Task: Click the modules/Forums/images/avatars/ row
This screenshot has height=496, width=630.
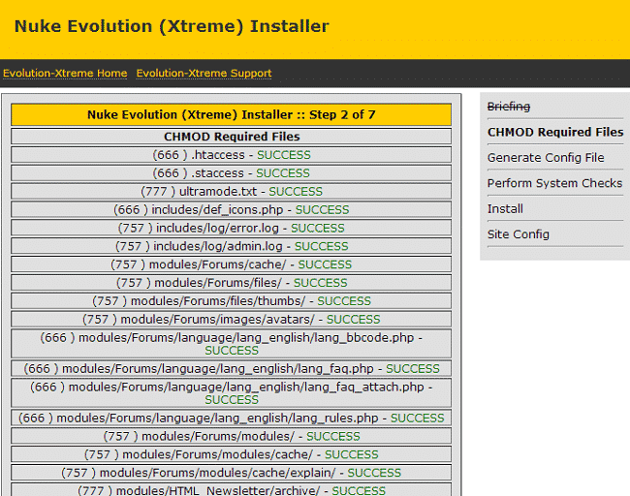Action: 232,320
